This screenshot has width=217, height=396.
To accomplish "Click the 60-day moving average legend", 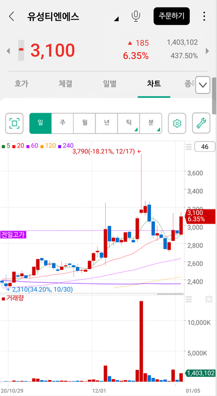I will tap(32, 146).
